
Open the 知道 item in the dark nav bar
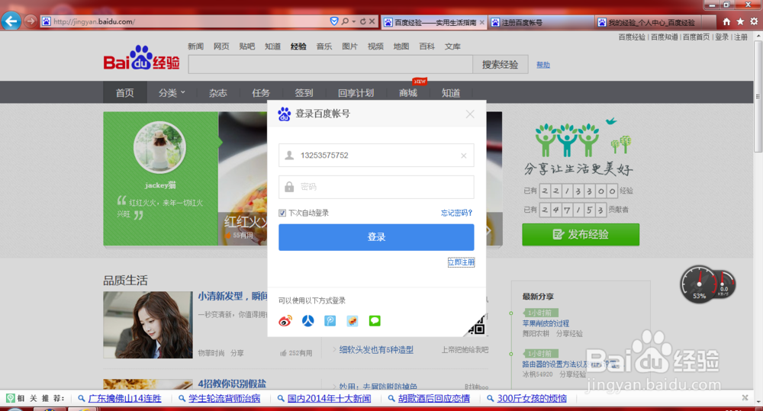pos(451,93)
